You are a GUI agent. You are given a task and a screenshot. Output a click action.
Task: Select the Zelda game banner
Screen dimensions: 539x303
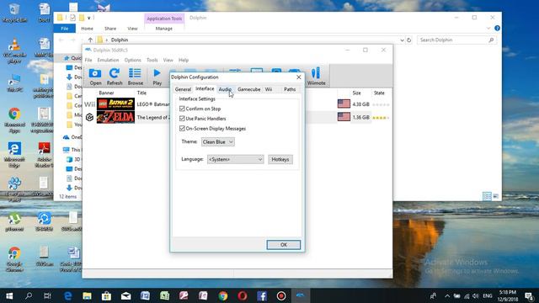(115, 117)
